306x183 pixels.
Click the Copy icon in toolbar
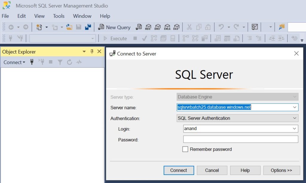click(x=199, y=27)
